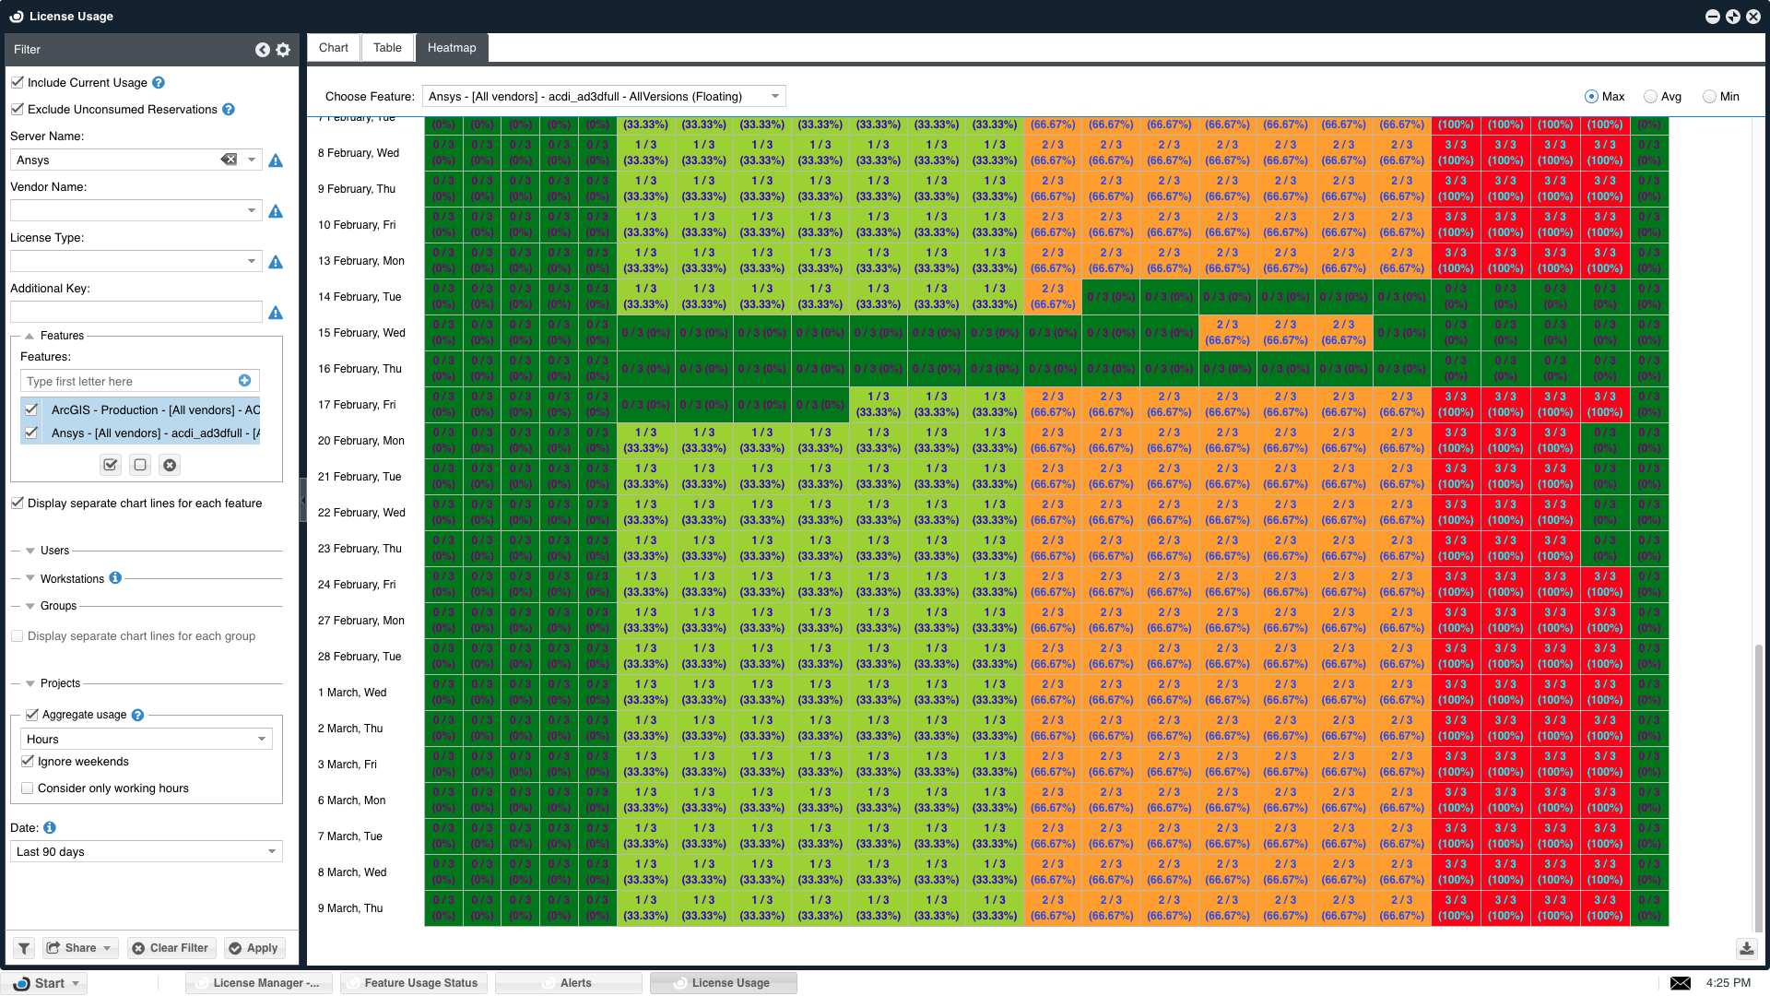
Task: Switch to the Chart tab
Action: [333, 48]
